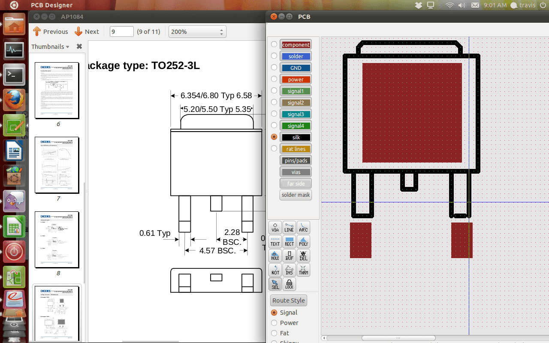Click red power icon in launcher

pyautogui.click(x=14, y=252)
